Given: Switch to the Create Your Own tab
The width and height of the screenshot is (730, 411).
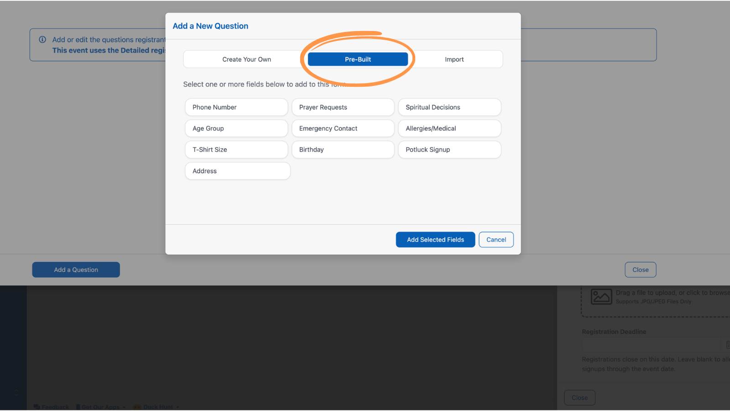Looking at the screenshot, I should 246,59.
